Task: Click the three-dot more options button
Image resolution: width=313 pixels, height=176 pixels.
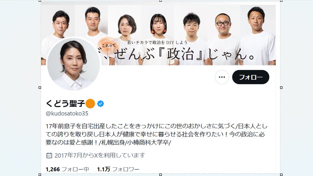Action: pos(222,77)
